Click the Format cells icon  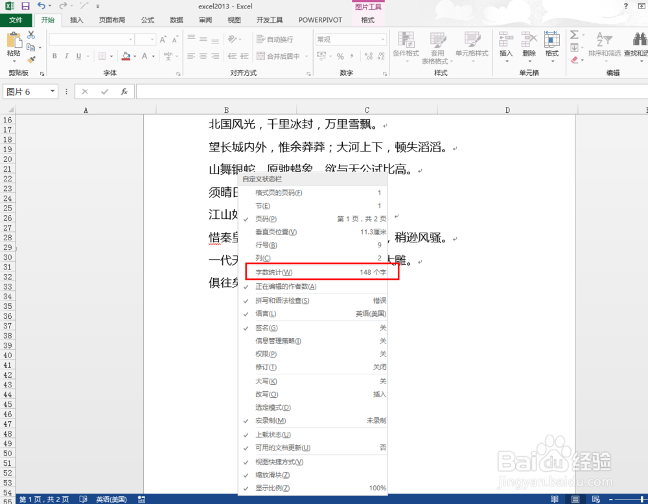(x=551, y=40)
